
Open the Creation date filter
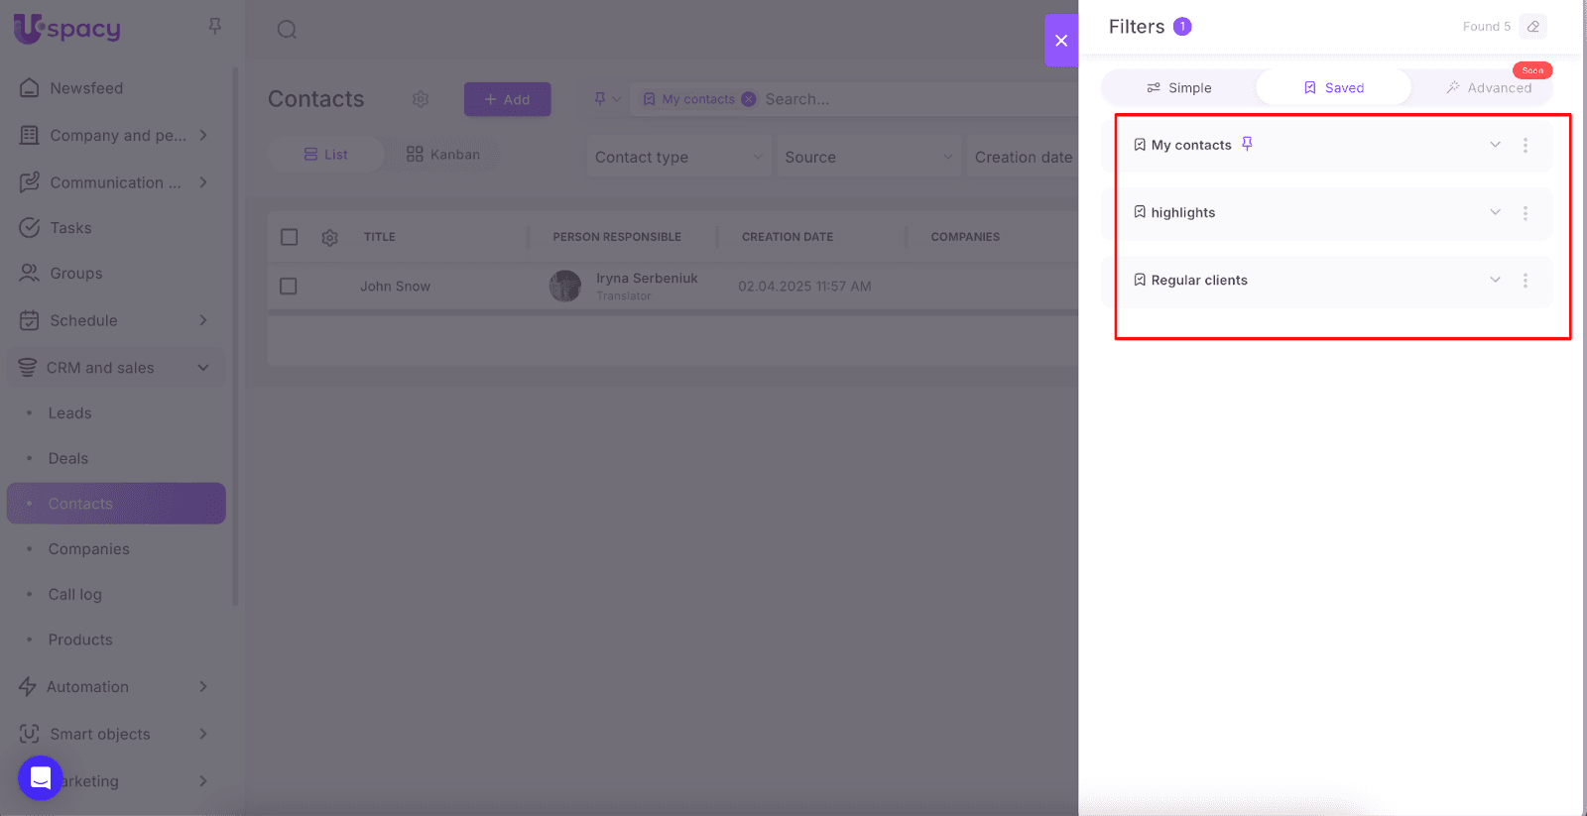click(1023, 157)
